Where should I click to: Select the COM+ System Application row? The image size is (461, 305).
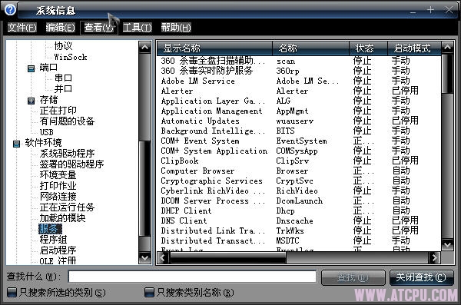(x=299, y=151)
